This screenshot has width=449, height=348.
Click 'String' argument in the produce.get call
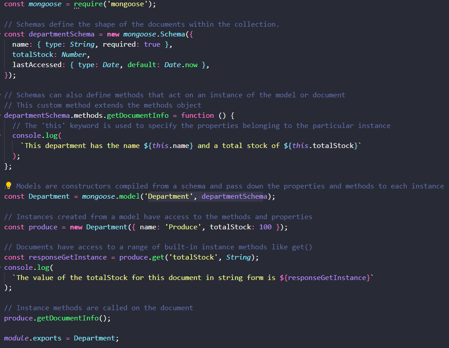239,257
